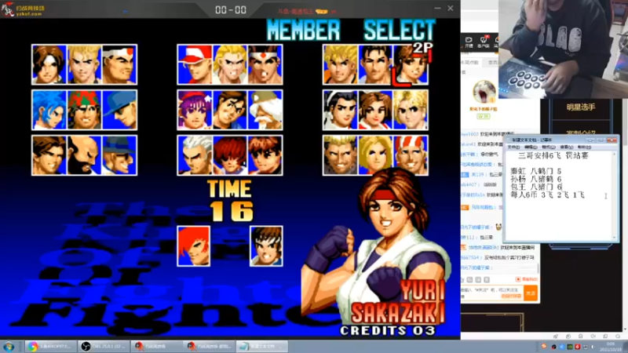This screenshot has width=628, height=353.
Task: Click the yzkof.com logo in the title bar
Action: point(24,10)
